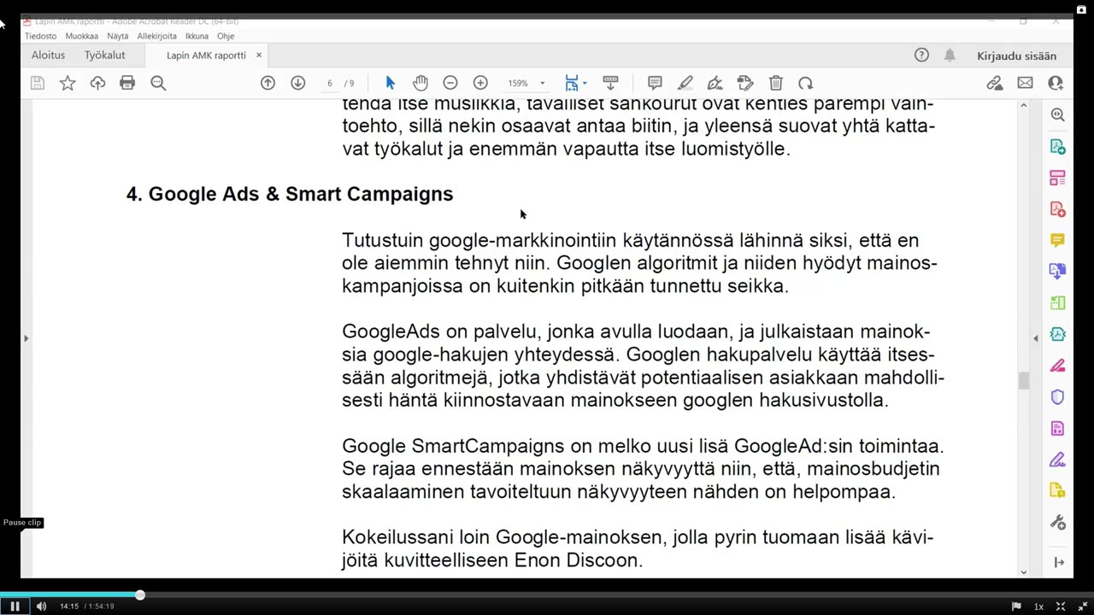Click the page number field showing 6
Image resolution: width=1094 pixels, height=615 pixels.
coord(329,83)
